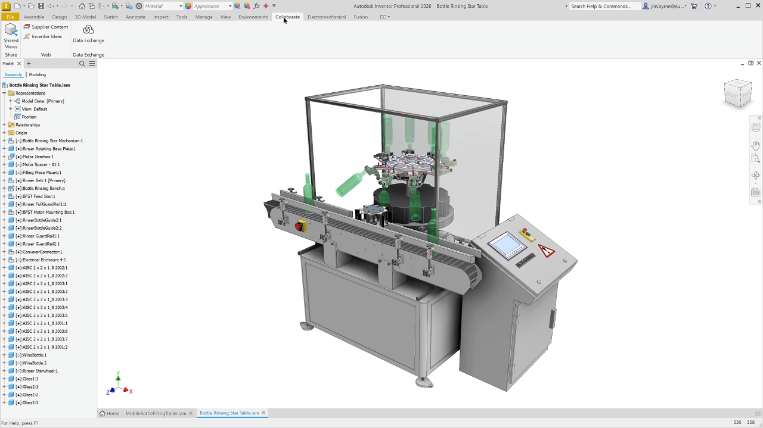The width and height of the screenshot is (763, 428).
Task: Open the Assemble ribbon tab
Action: (x=34, y=17)
